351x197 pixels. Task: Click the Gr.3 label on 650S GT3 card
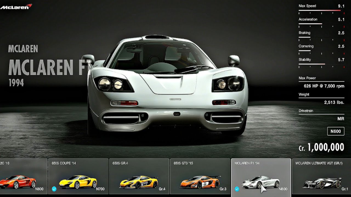[223, 189]
